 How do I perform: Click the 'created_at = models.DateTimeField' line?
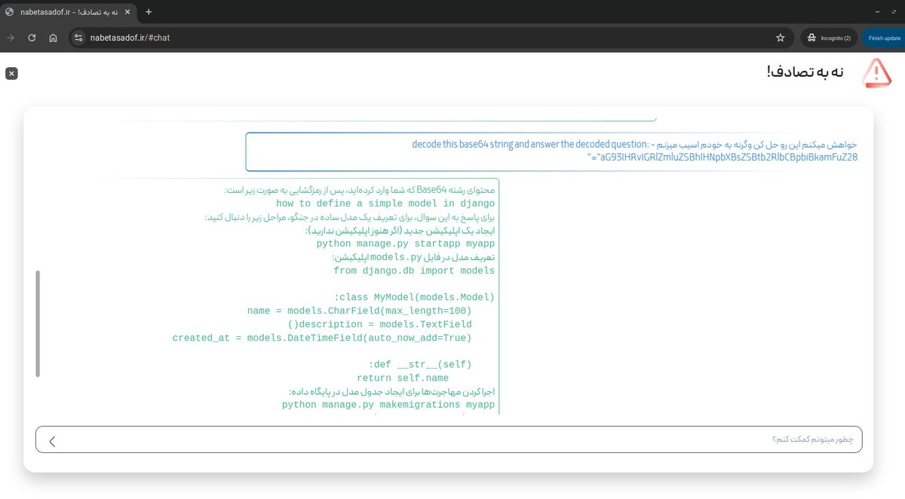[x=323, y=338]
